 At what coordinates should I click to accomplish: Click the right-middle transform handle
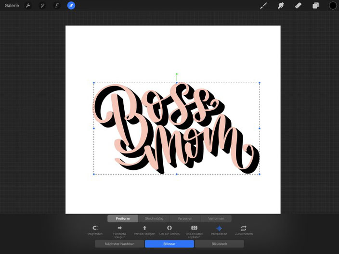(x=260, y=128)
